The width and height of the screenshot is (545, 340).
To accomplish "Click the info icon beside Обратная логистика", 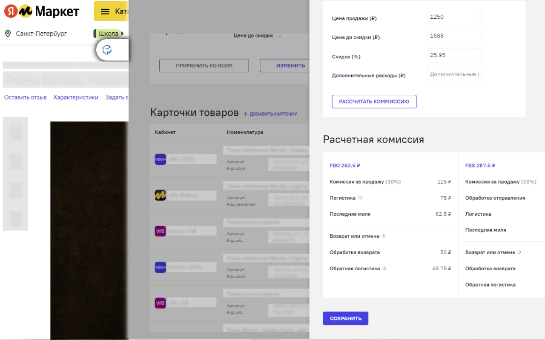I will coord(384,268).
